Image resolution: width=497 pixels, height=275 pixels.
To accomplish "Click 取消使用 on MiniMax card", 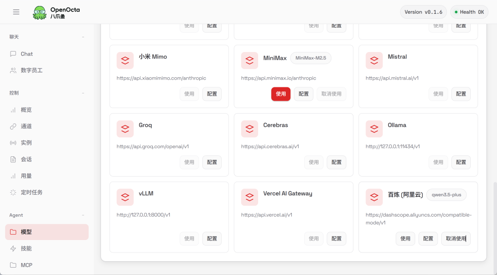I will coord(331,94).
